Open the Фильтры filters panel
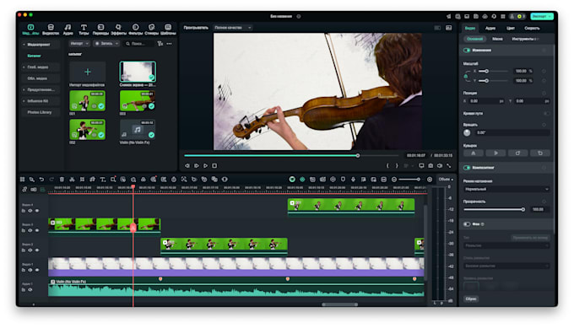The width and height of the screenshot is (574, 328). pyautogui.click(x=135, y=30)
